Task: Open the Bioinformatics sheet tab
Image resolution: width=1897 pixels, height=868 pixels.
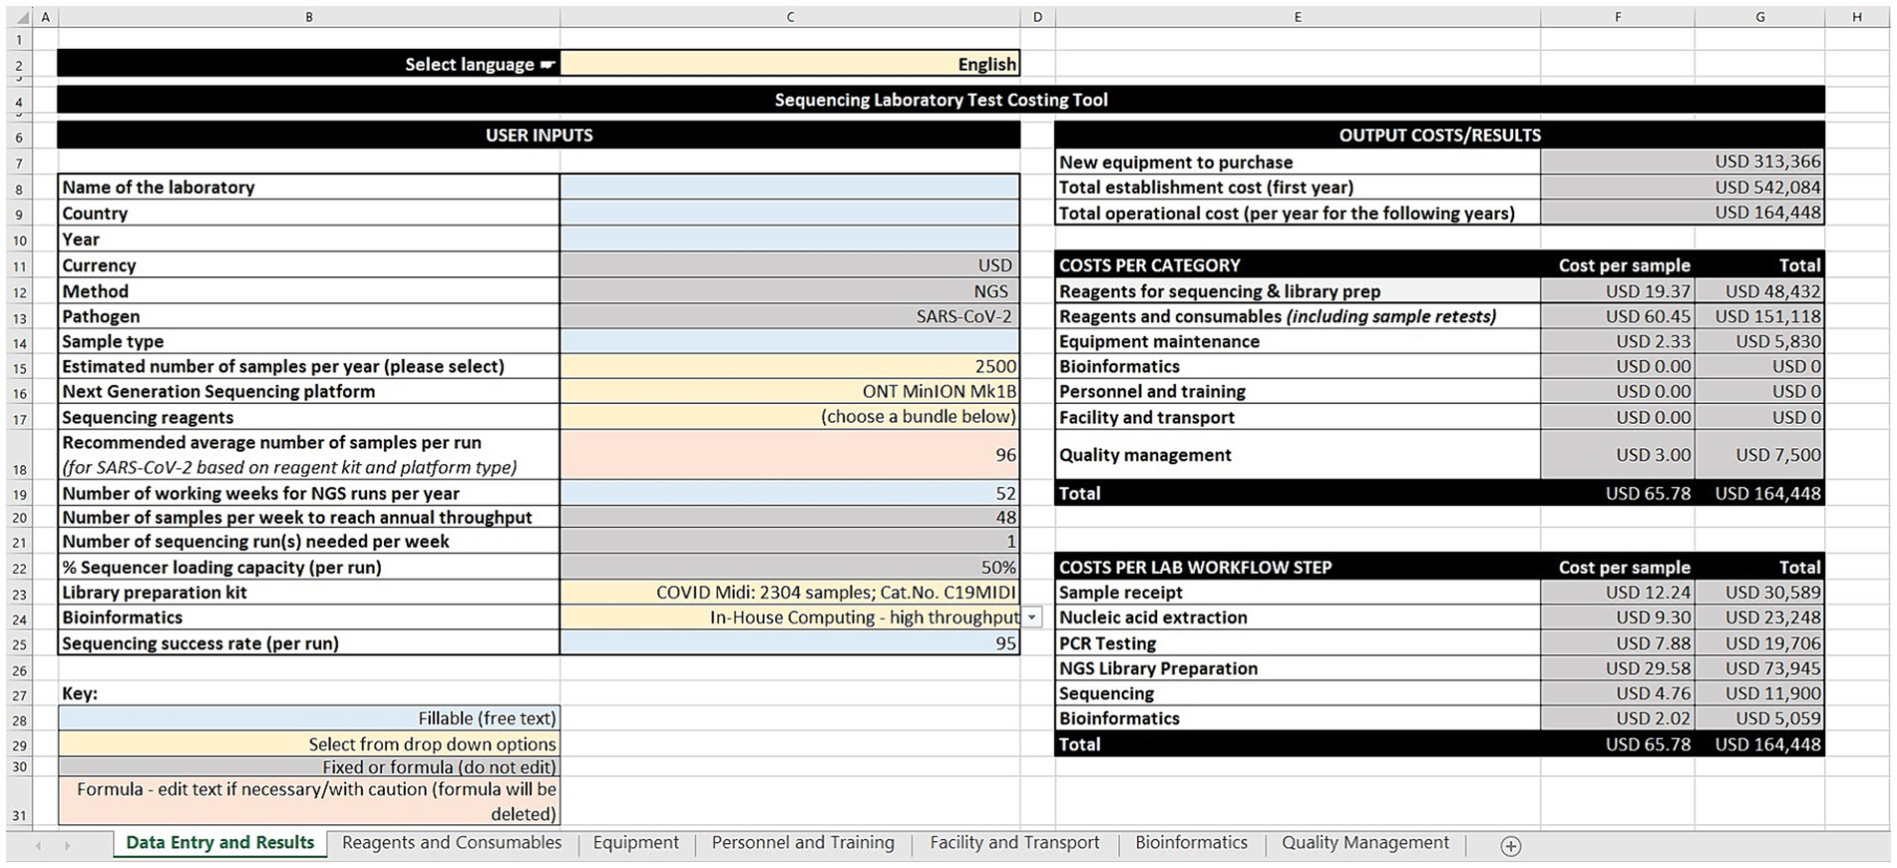Action: coord(1191,843)
